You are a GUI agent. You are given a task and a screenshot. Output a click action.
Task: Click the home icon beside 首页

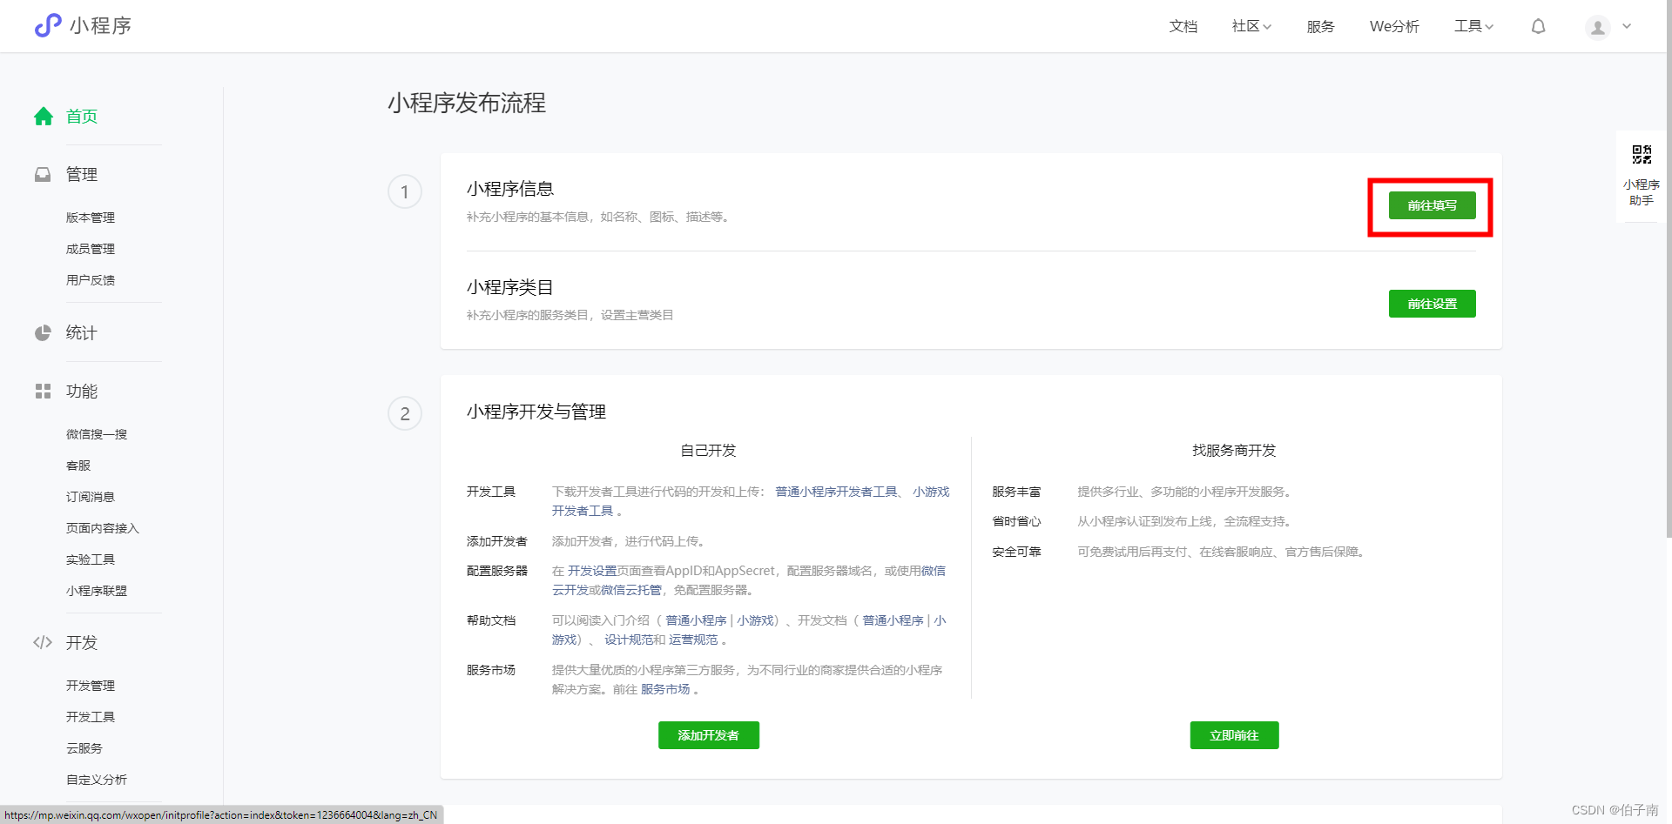tap(44, 116)
